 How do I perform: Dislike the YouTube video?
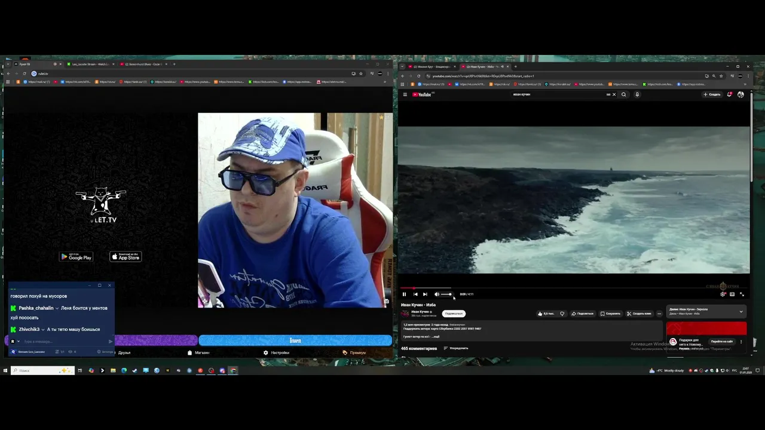click(x=562, y=314)
